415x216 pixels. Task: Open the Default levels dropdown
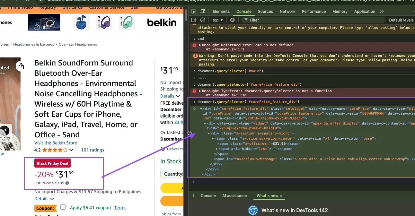pyautogui.click(x=401, y=20)
